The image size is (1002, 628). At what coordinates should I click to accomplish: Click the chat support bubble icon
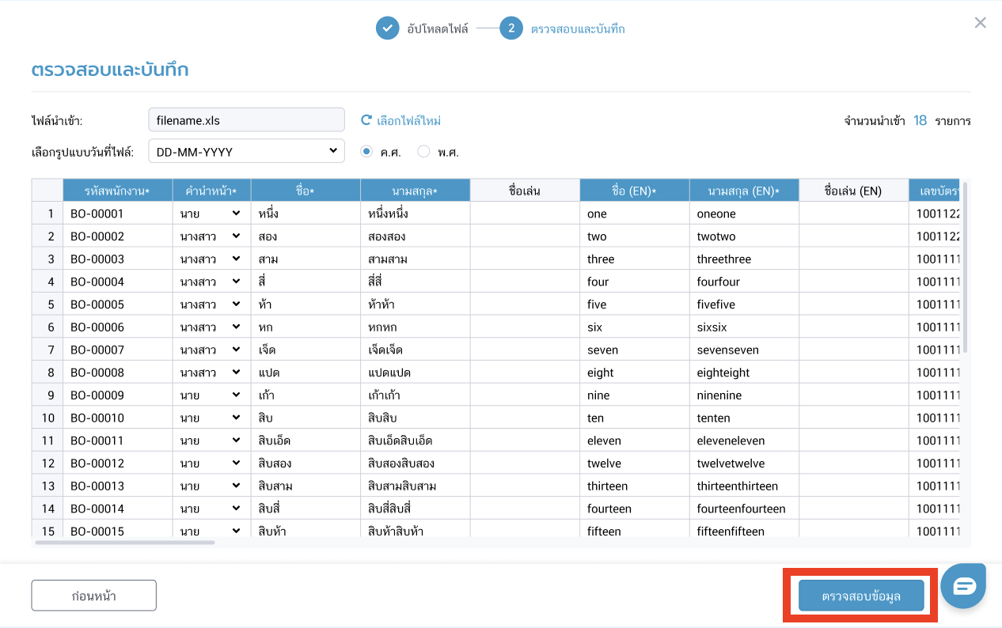(965, 586)
